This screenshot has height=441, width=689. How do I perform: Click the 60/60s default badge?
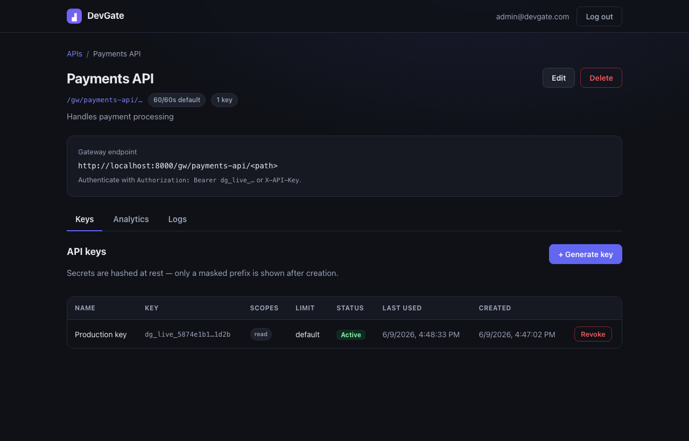pyautogui.click(x=177, y=100)
